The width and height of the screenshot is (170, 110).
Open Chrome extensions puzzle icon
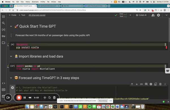(x=156, y=10)
